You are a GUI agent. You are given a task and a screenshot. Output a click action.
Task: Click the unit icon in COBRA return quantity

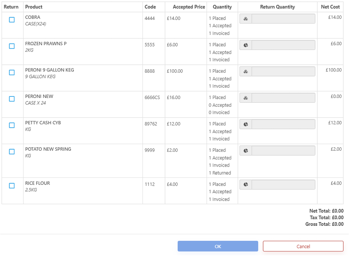(246, 19)
